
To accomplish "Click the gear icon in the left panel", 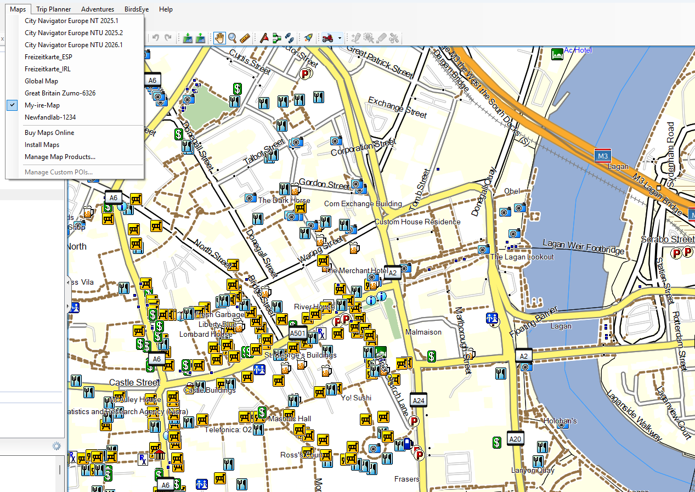I will click(x=56, y=446).
